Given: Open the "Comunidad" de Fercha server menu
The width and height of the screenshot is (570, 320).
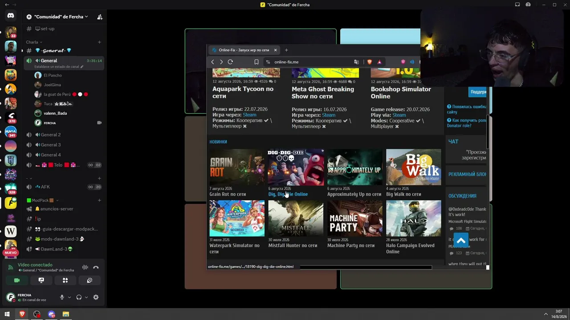Looking at the screenshot, I should coord(57,17).
